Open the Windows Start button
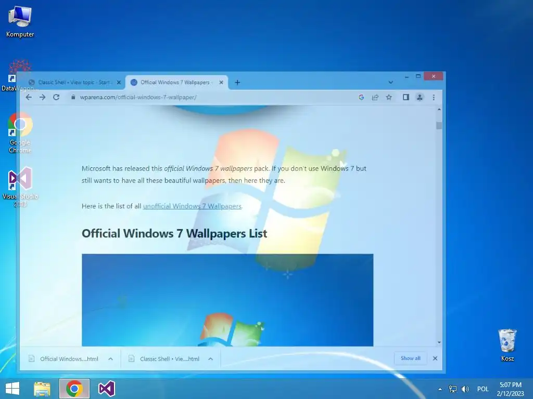Screen dimensions: 533x399 click(x=12, y=389)
